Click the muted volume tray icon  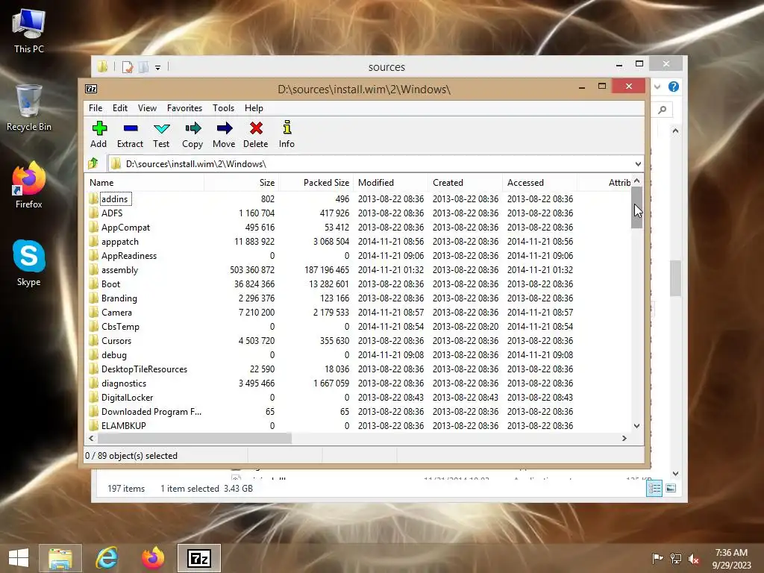[694, 559]
